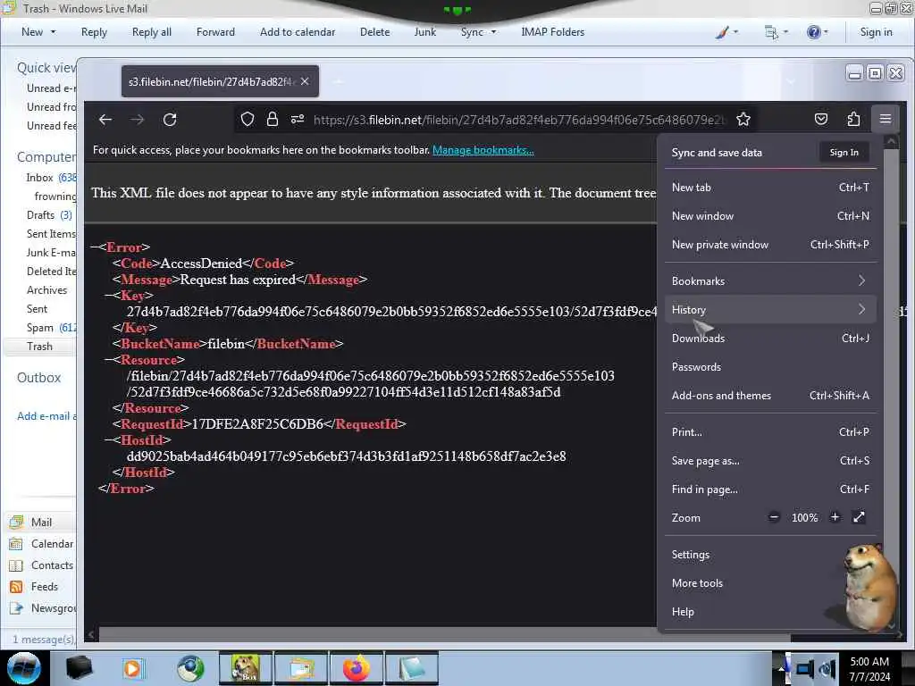915x686 pixels.
Task: Click the page horizontal scrollbar
Action: [x=443, y=634]
